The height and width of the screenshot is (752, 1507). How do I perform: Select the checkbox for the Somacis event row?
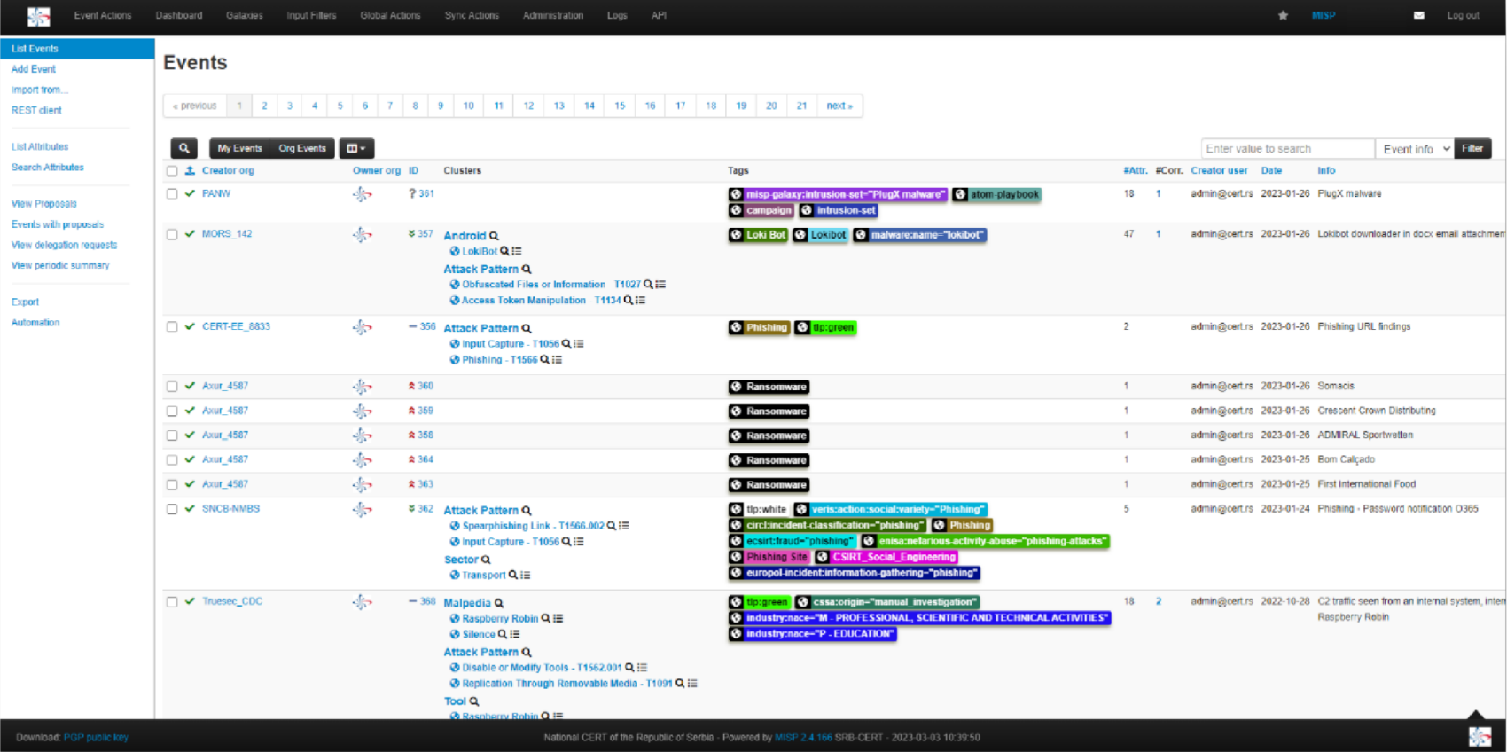point(172,387)
